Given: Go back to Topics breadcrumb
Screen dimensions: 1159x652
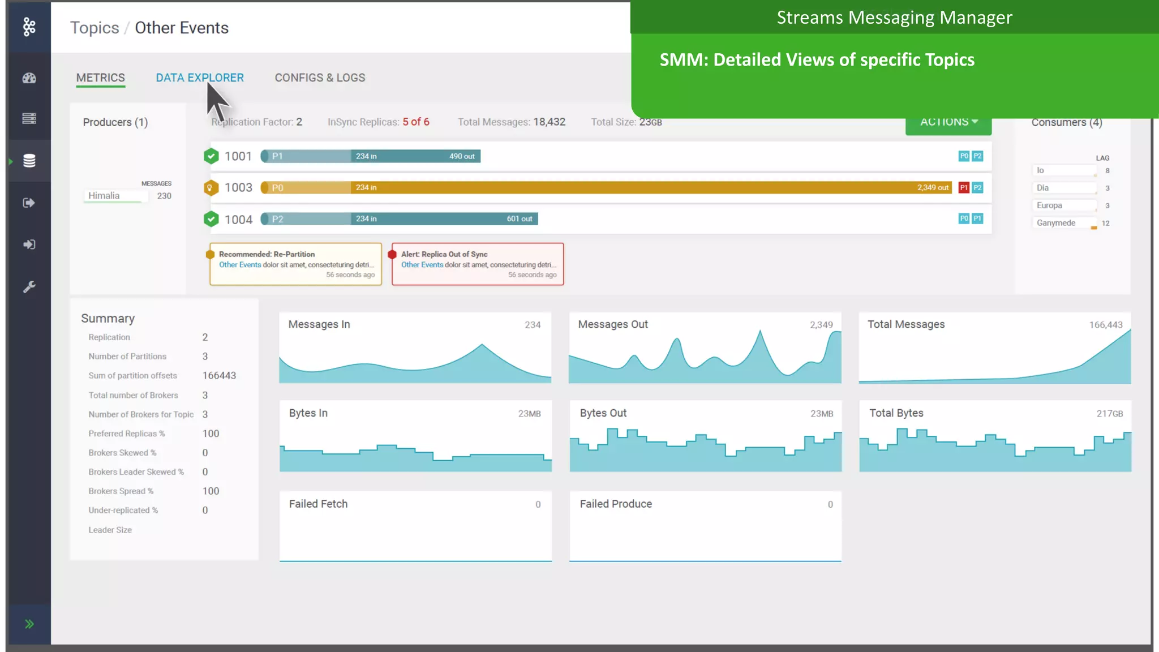Looking at the screenshot, I should tap(95, 28).
